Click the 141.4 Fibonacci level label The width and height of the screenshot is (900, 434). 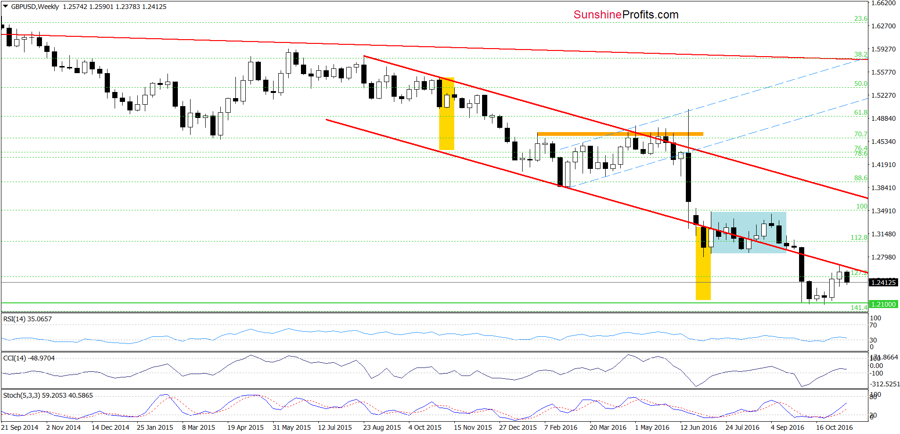pos(859,308)
